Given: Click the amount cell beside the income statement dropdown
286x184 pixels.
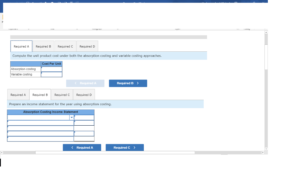Looking at the screenshot, I should 84,118.
